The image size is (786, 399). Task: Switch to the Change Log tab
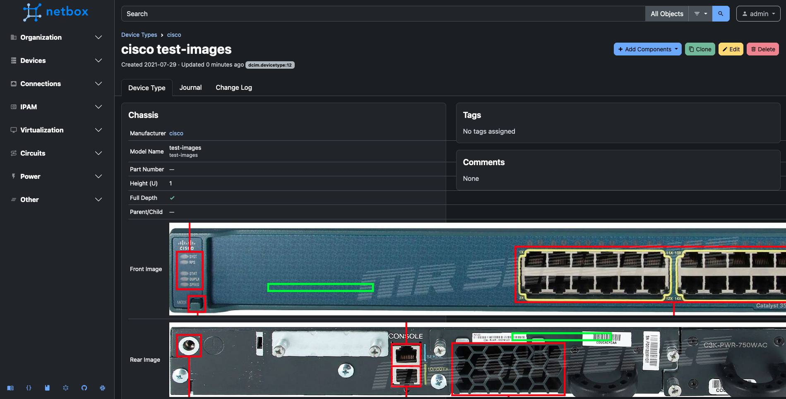pyautogui.click(x=234, y=88)
